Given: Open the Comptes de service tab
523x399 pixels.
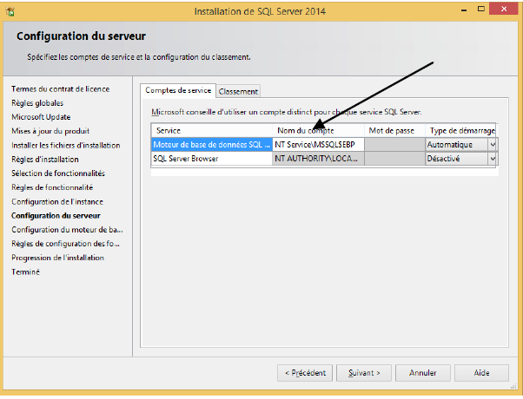Looking at the screenshot, I should click(x=178, y=90).
